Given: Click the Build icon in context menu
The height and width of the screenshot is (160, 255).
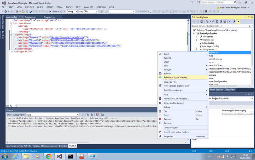Looking at the screenshot, I should pyautogui.click(x=160, y=54).
